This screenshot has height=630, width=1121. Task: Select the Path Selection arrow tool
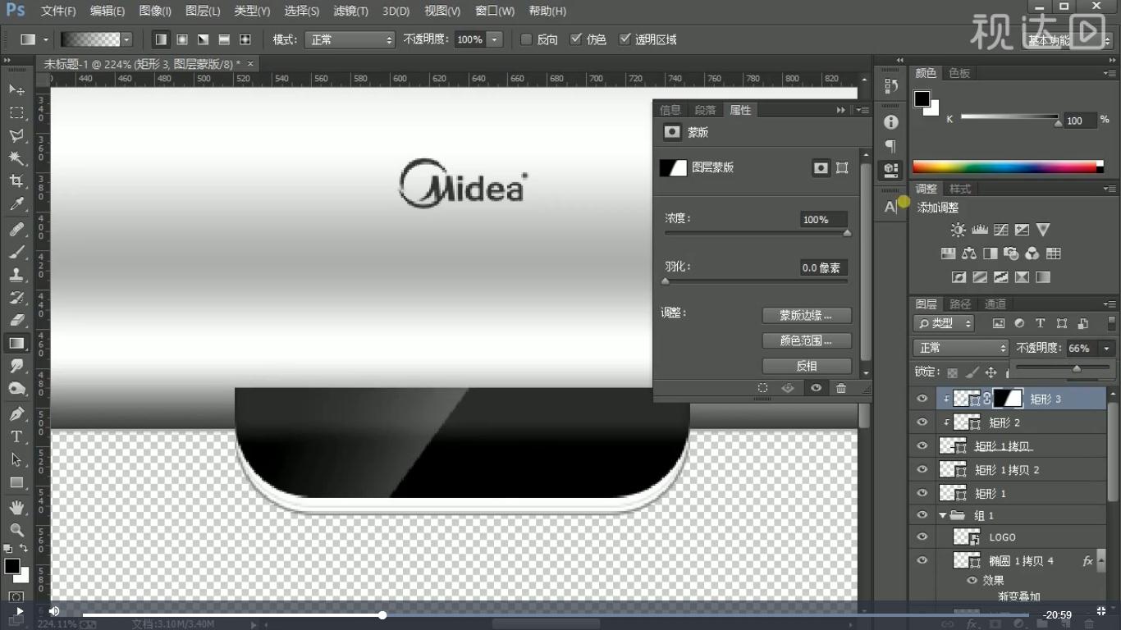16,460
